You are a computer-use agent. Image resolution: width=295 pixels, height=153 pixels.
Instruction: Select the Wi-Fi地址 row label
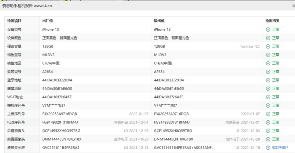15,97
